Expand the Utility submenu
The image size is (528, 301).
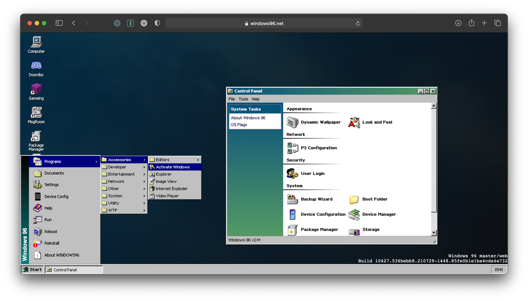tap(124, 203)
